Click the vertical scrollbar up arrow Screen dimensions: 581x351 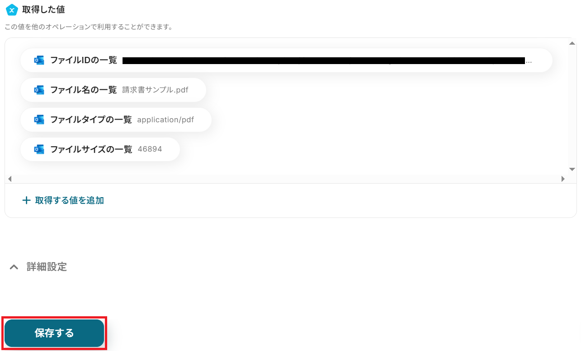point(572,43)
